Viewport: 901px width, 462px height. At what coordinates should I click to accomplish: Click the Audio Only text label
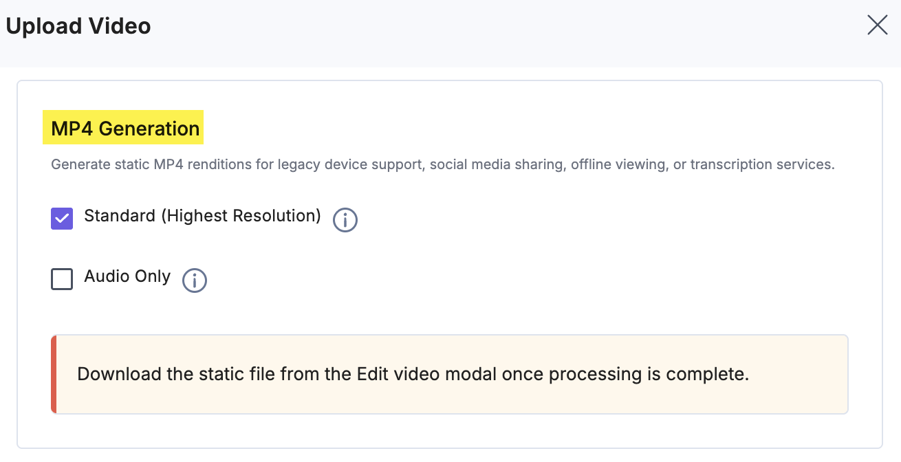127,276
